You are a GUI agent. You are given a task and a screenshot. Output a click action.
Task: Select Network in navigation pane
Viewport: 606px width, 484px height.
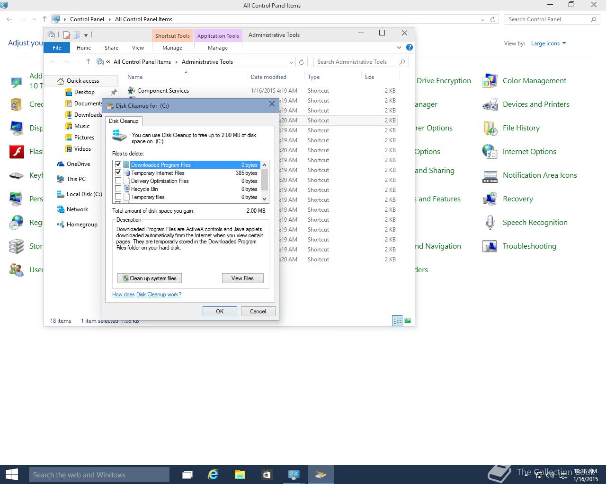[77, 209]
